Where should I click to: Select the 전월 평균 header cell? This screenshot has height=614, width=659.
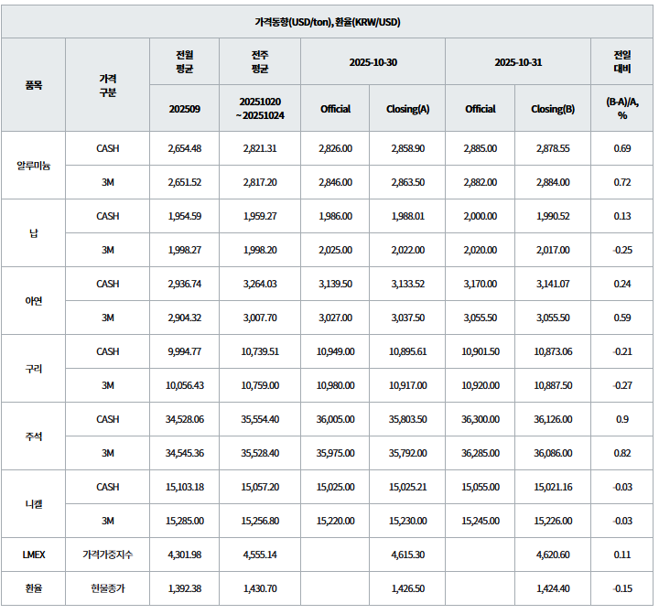[x=185, y=61]
